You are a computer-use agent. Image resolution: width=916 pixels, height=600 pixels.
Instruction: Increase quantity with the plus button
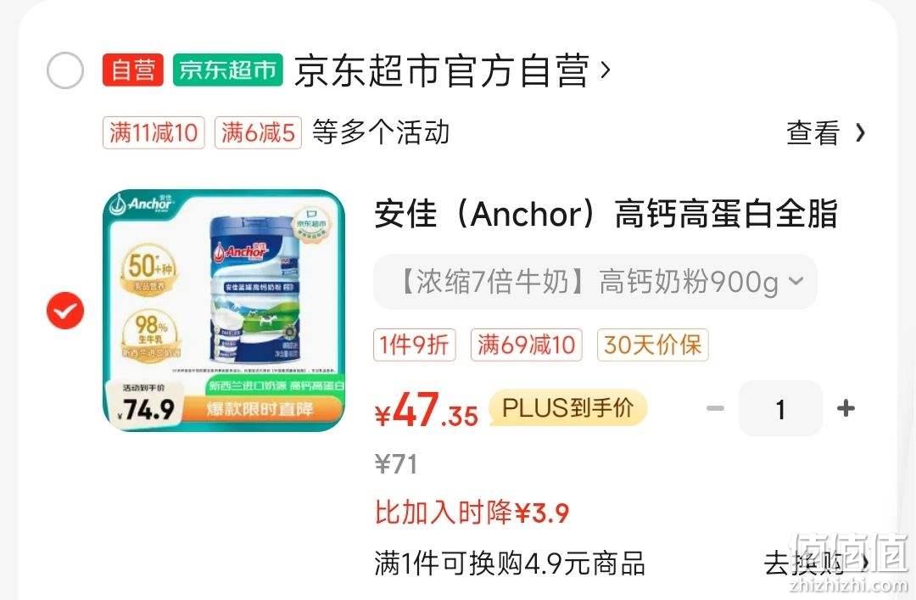[x=846, y=408]
